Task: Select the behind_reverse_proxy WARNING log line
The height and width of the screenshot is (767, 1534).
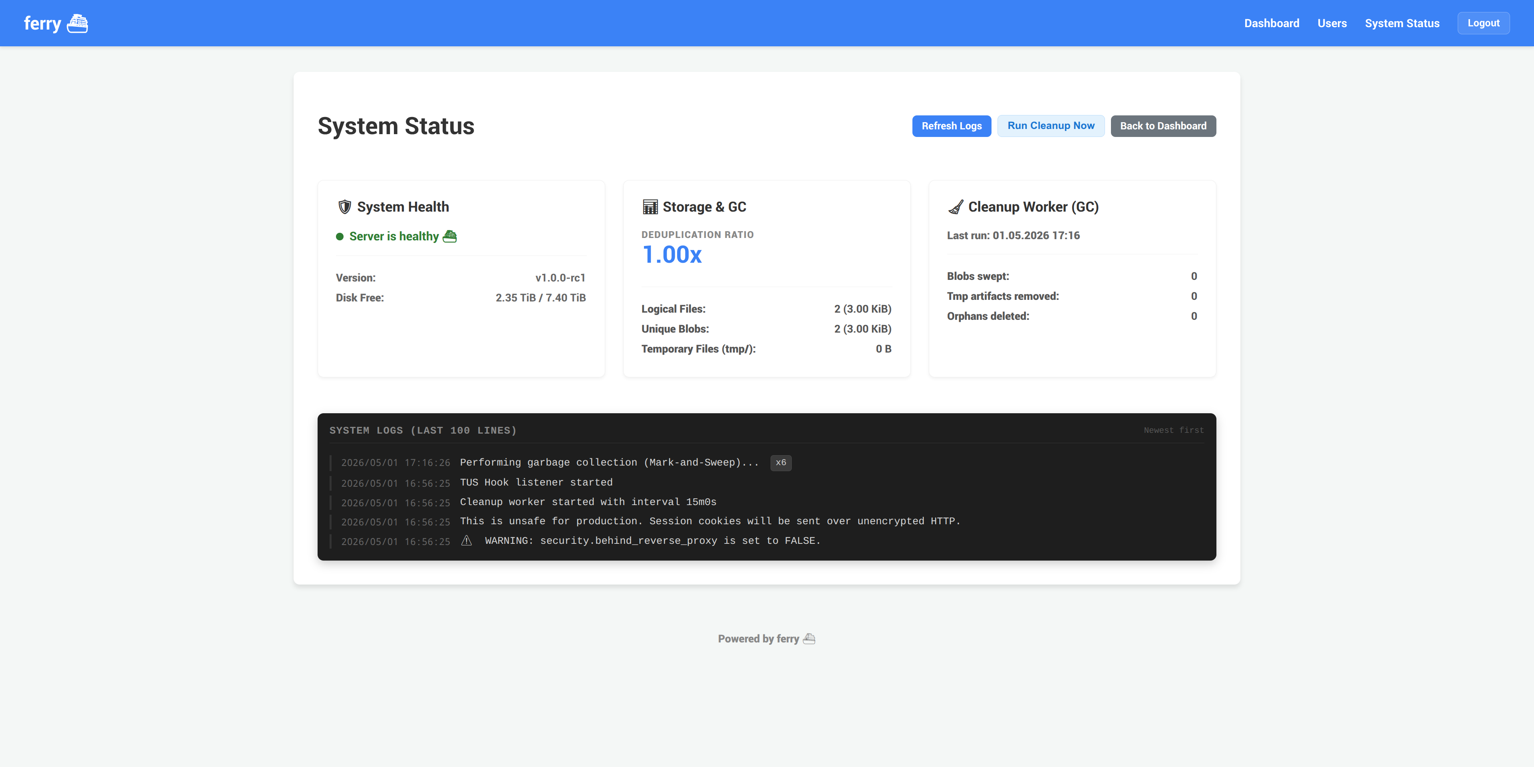Action: pyautogui.click(x=767, y=541)
